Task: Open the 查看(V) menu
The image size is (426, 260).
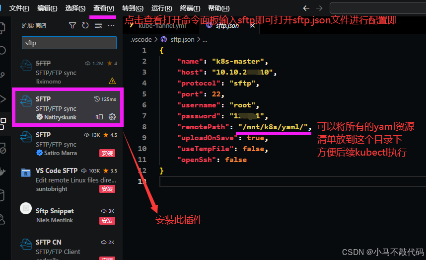Action: pyautogui.click(x=104, y=8)
